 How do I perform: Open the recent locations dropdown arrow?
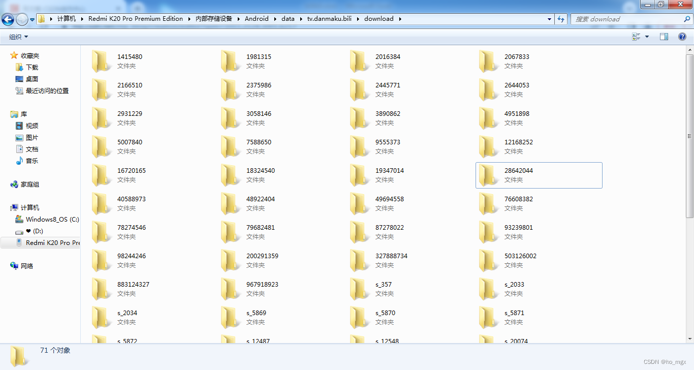pos(33,19)
